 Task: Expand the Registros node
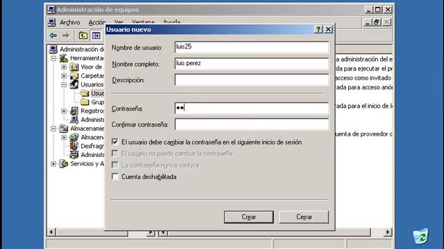[x=64, y=111]
